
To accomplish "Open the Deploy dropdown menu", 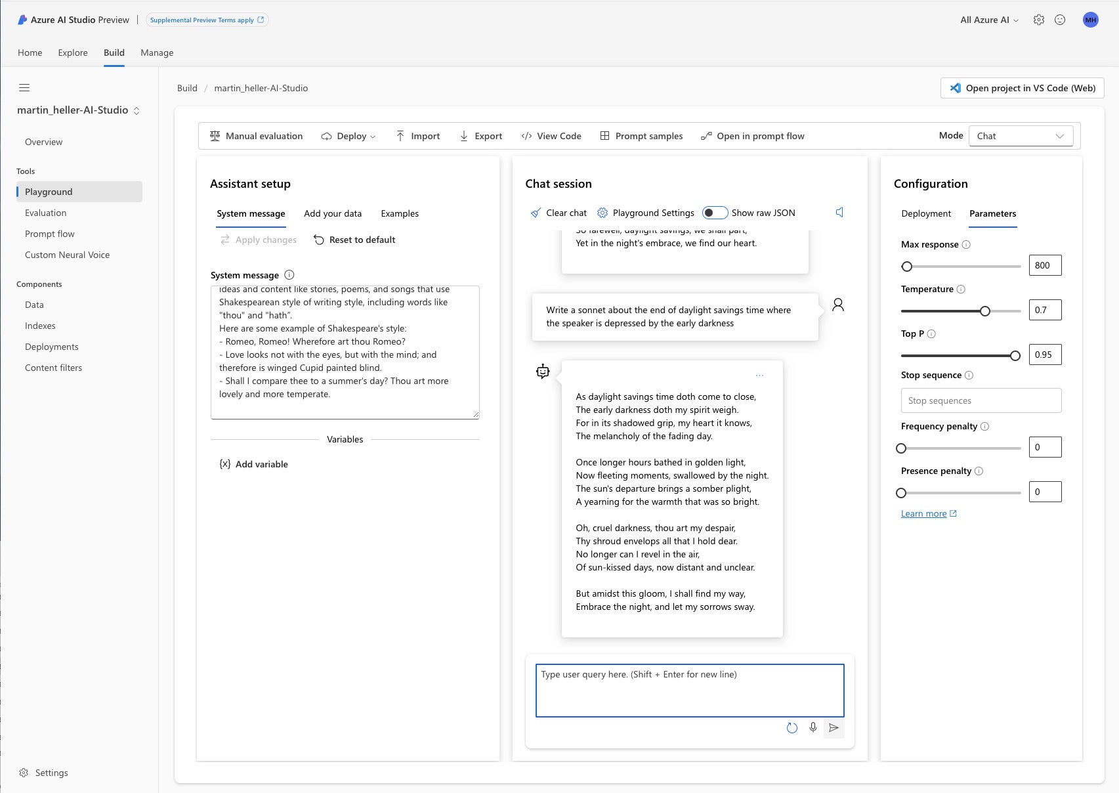I will pyautogui.click(x=348, y=136).
